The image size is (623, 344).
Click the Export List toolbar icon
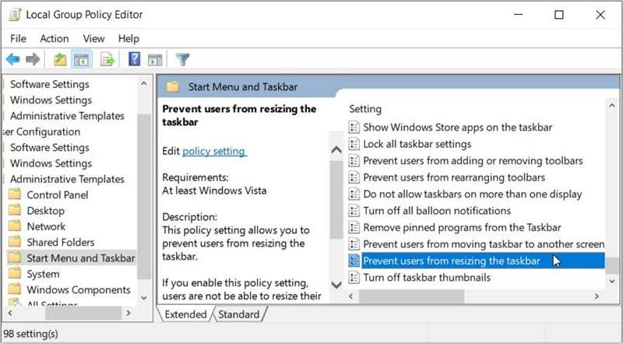click(107, 59)
